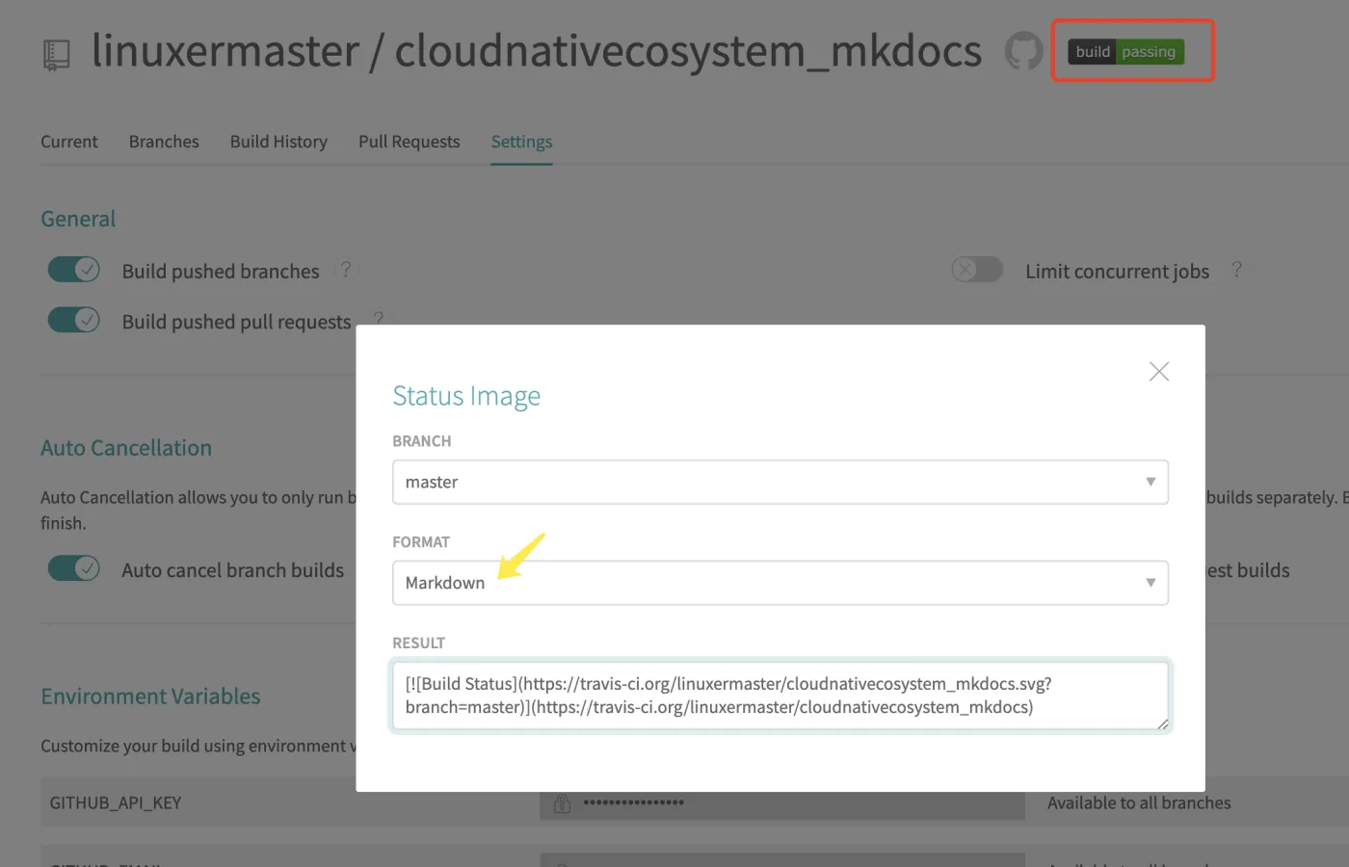The image size is (1349, 867).
Task: Toggle Build pushed pull requests switch
Action: click(x=74, y=320)
